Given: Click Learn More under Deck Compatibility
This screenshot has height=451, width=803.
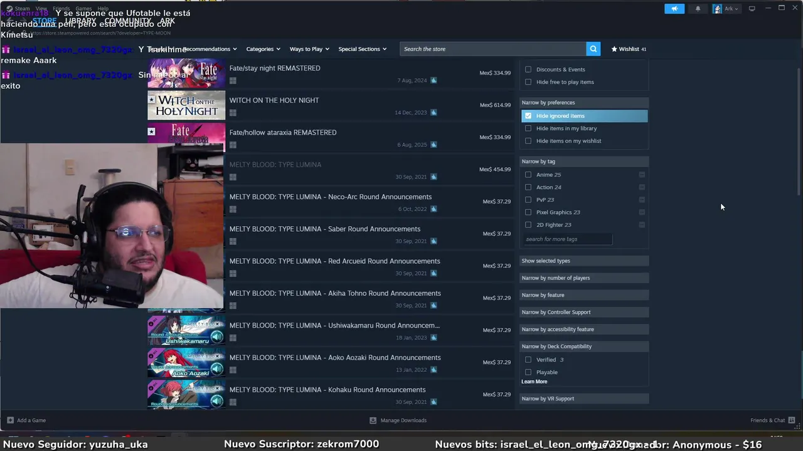Looking at the screenshot, I should click(534, 381).
